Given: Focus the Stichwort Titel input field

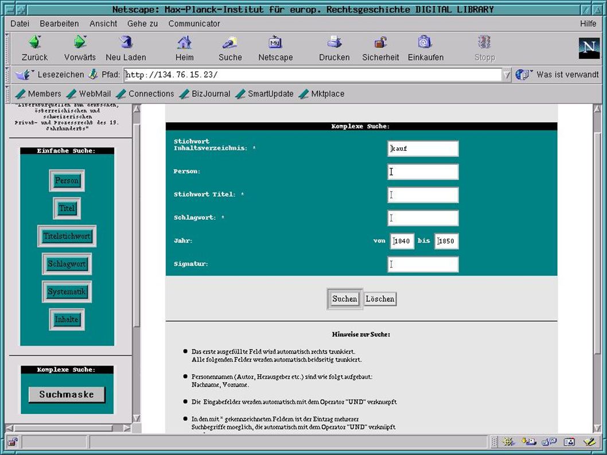Looking at the screenshot, I should (x=423, y=195).
